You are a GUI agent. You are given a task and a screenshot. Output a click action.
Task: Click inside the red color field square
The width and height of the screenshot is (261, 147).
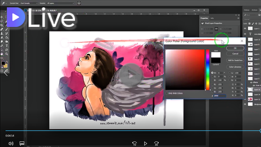tap(185, 70)
